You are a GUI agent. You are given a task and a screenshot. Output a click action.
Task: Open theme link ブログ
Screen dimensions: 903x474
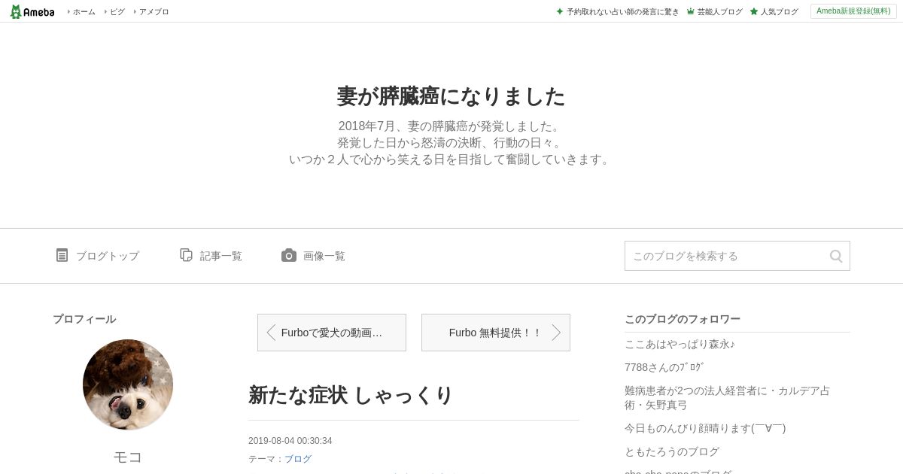pos(298,459)
